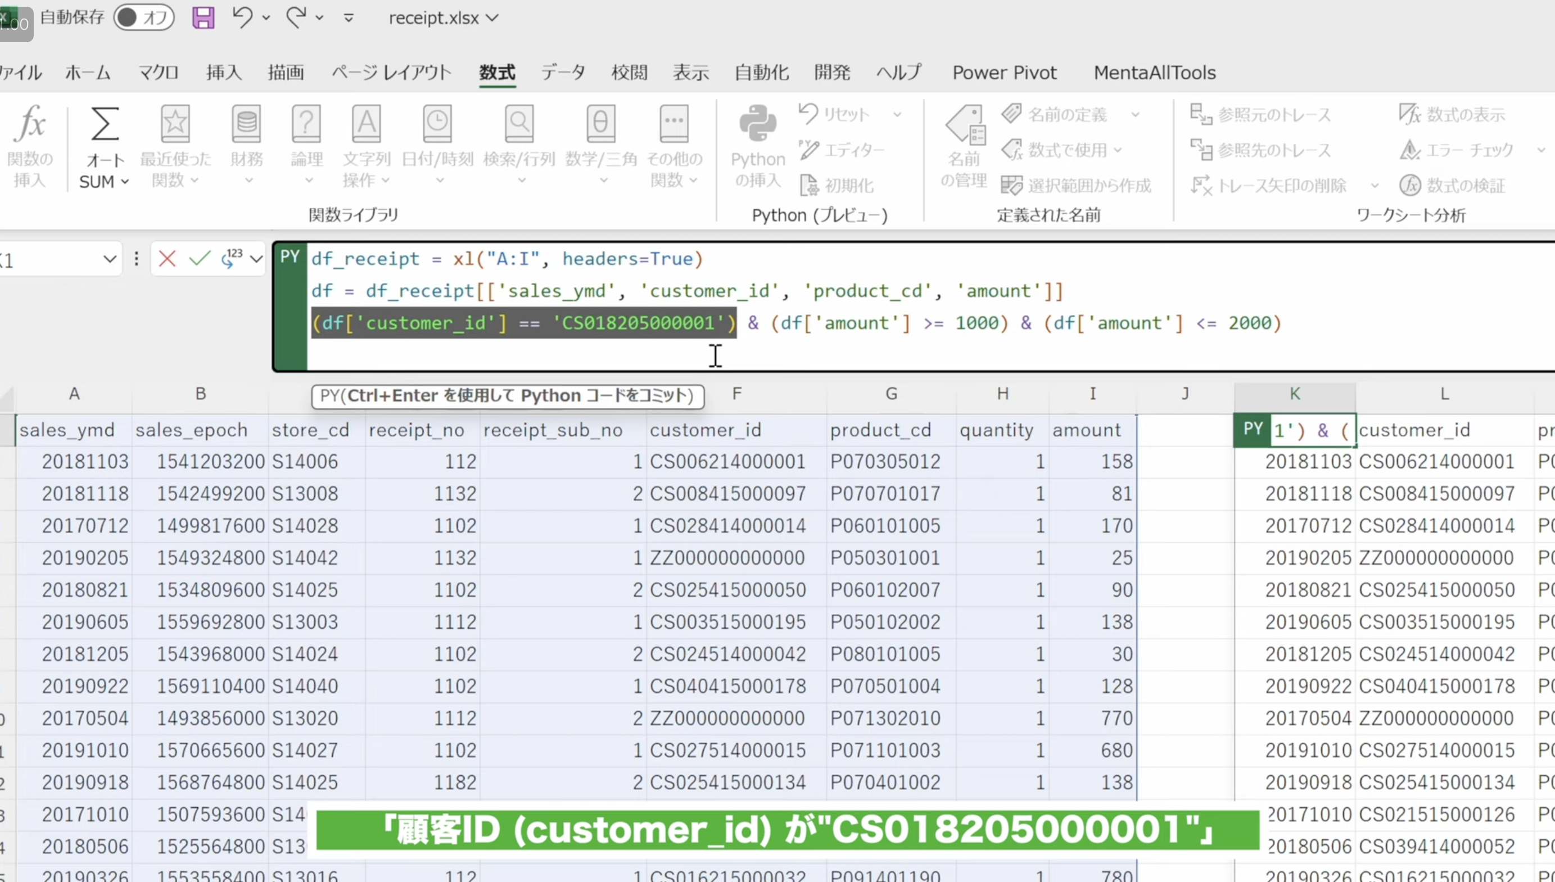
Task: Open 最近使った関数 star icon
Action: (175, 124)
